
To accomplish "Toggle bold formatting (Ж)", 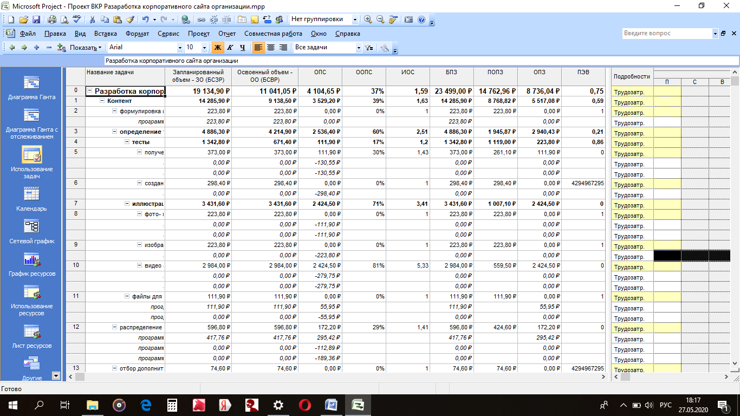I will pyautogui.click(x=218, y=48).
